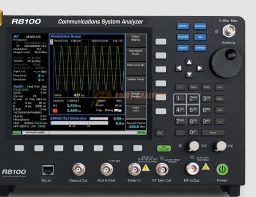This screenshot has height=197, width=256.
Task: Push the Hz unit key
Action: click(220, 122)
